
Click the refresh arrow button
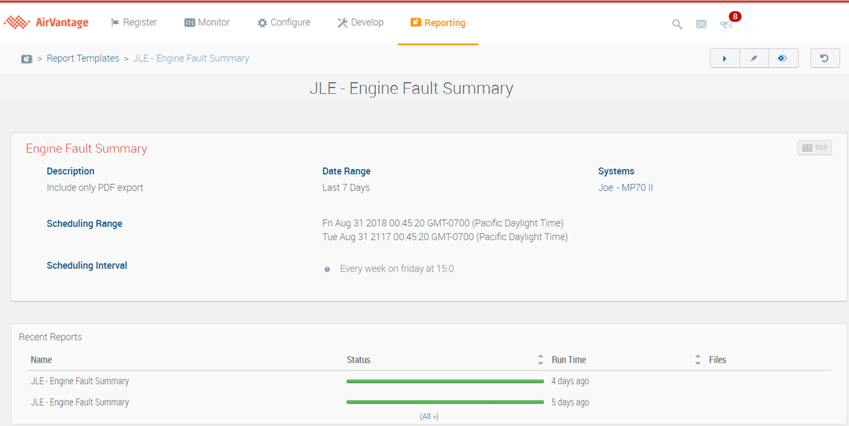[x=824, y=59]
